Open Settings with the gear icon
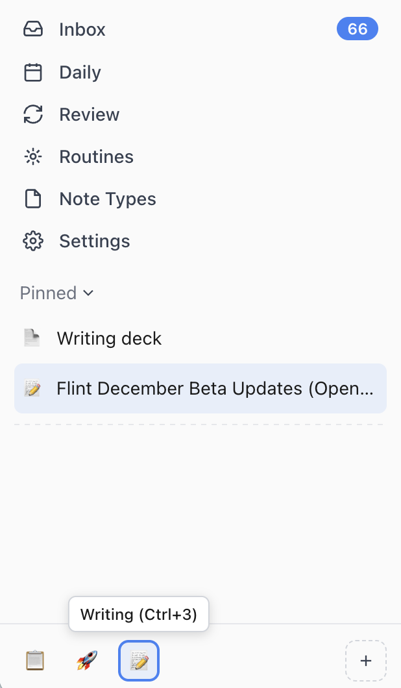This screenshot has width=401, height=688. click(33, 241)
